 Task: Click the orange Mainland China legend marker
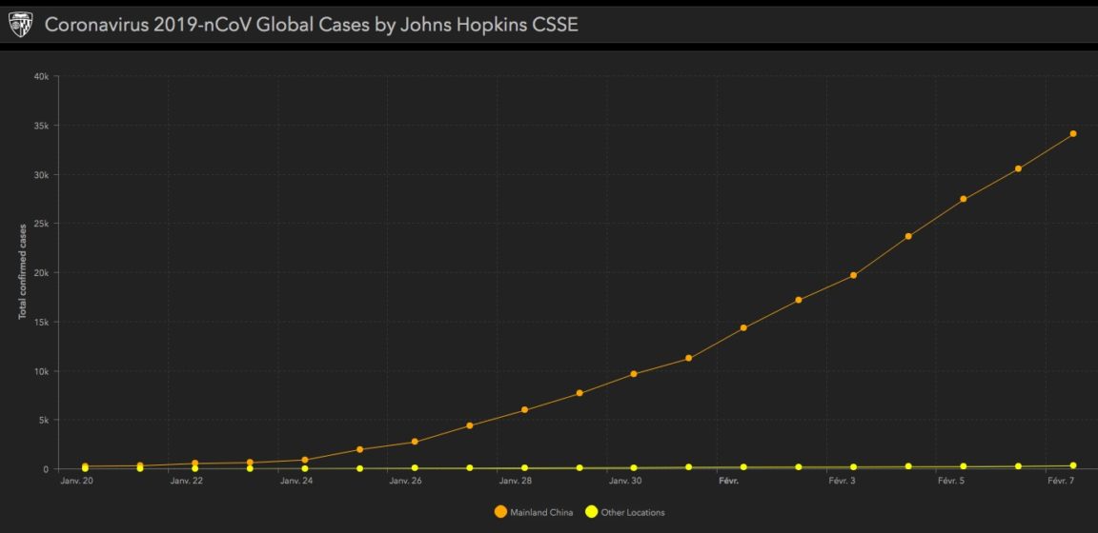(x=500, y=512)
